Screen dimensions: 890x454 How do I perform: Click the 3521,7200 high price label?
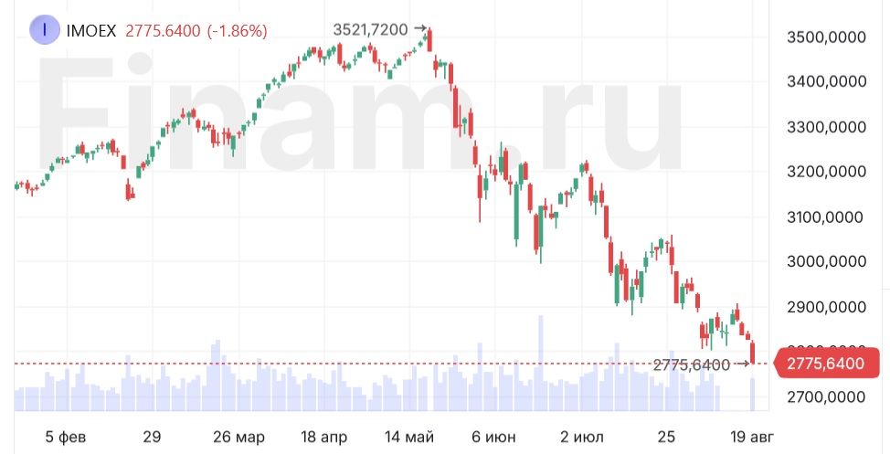click(370, 29)
